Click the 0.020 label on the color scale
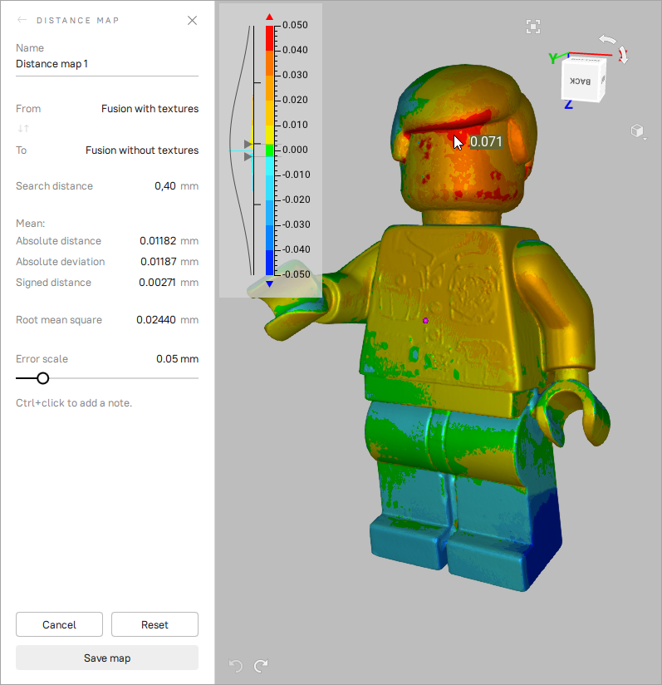 tap(295, 100)
